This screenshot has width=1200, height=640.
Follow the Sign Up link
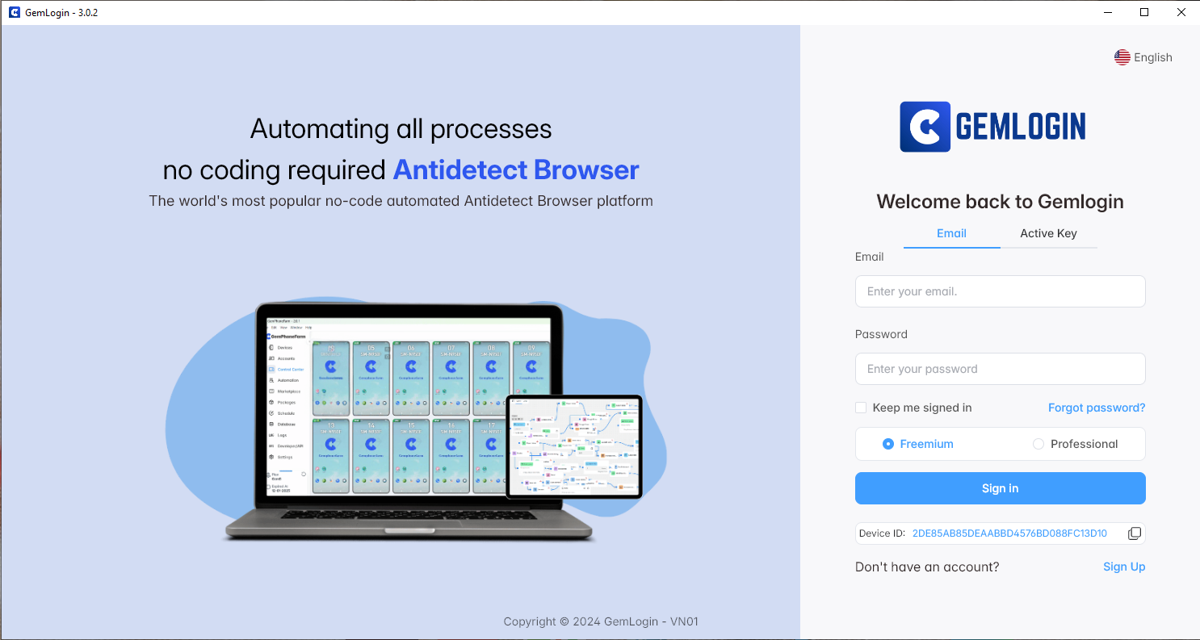pyautogui.click(x=1124, y=567)
